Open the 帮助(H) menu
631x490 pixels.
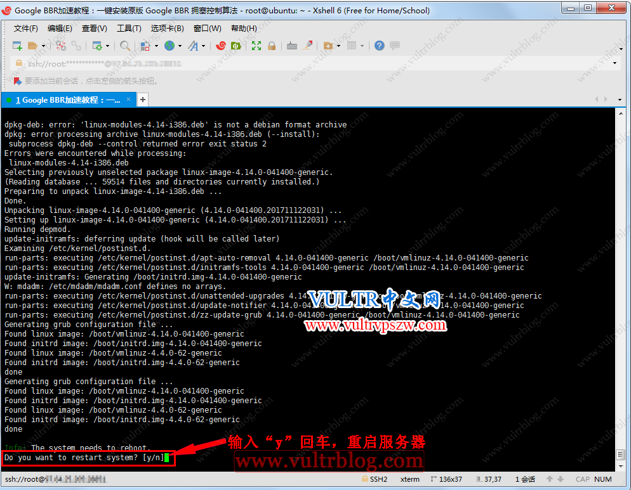(244, 28)
